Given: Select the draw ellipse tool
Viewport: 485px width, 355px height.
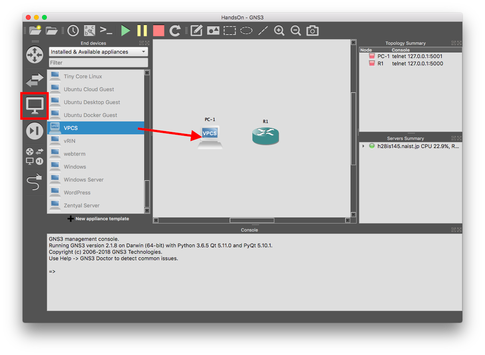Looking at the screenshot, I should [246, 31].
